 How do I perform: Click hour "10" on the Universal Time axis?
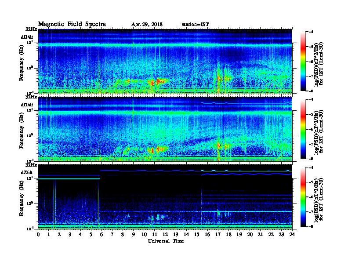pos(144,235)
